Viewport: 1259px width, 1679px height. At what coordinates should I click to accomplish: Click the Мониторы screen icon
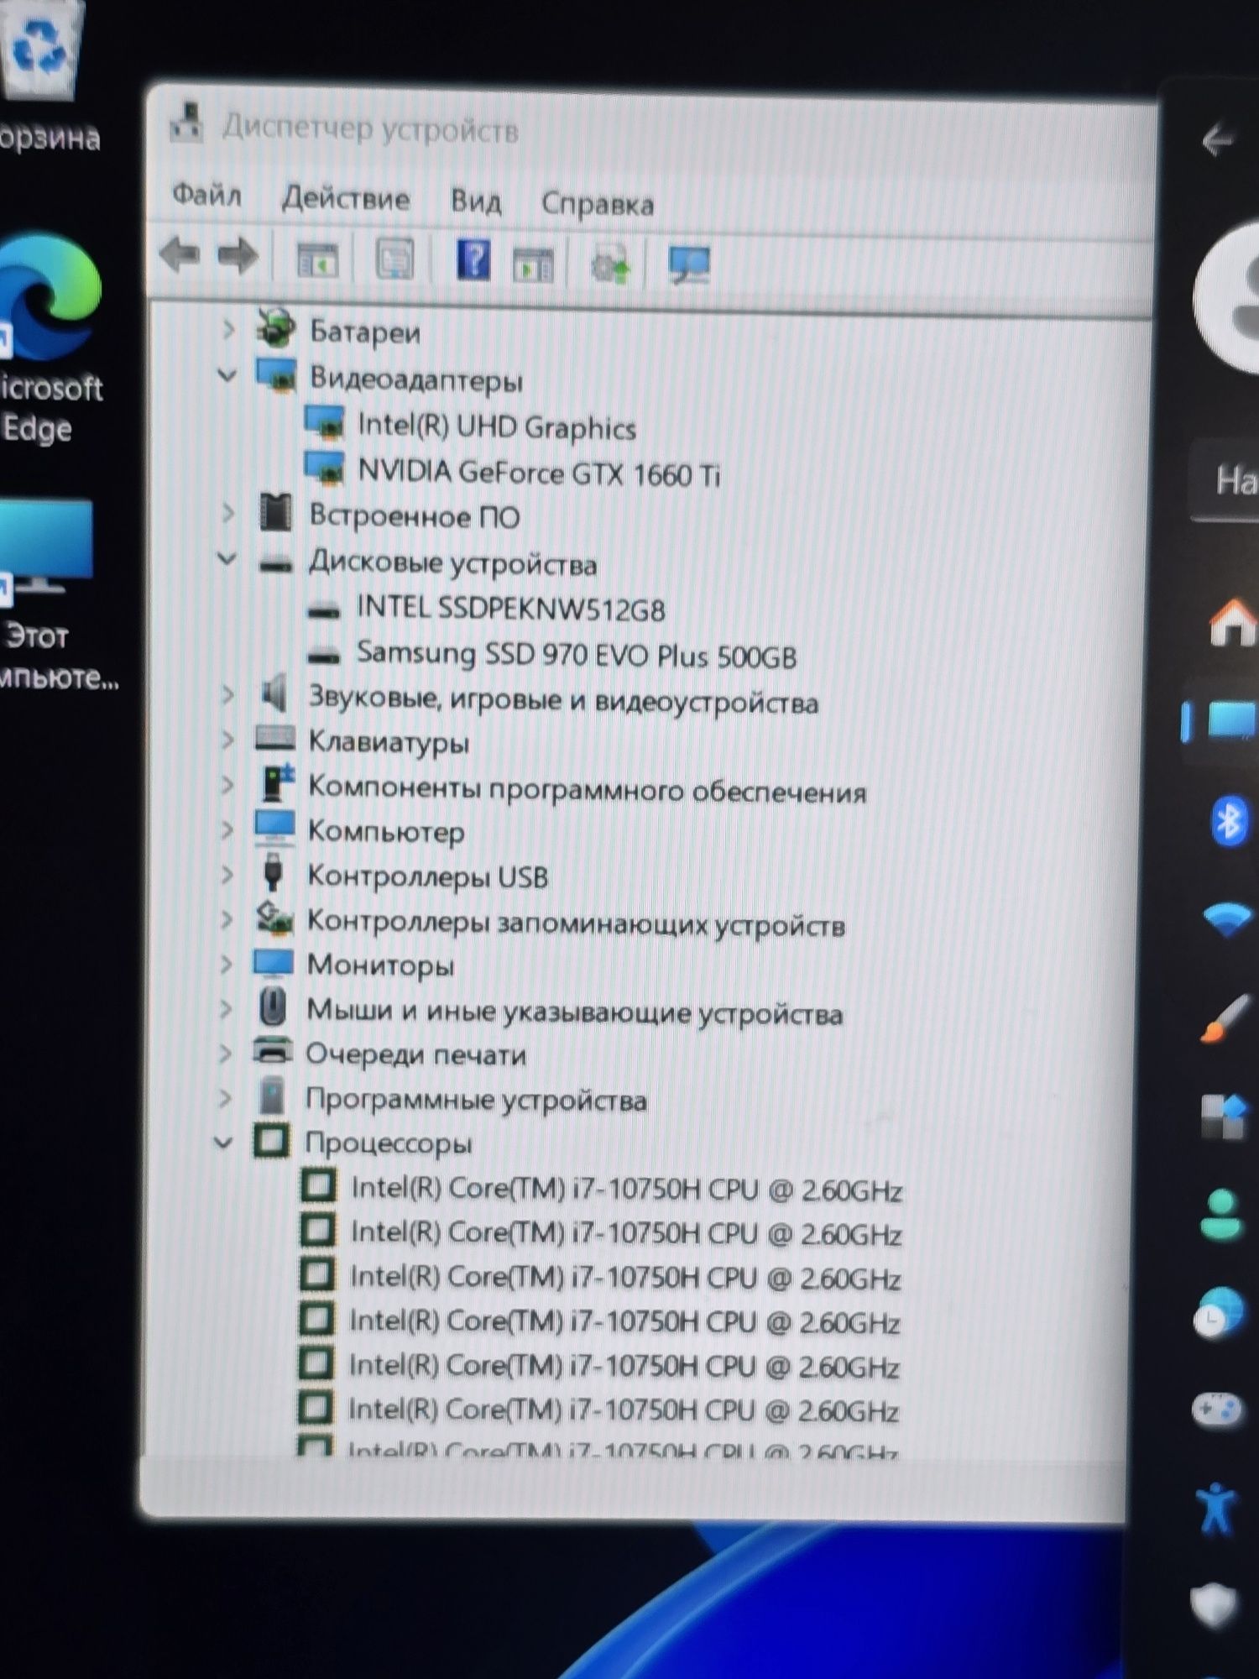[x=273, y=963]
